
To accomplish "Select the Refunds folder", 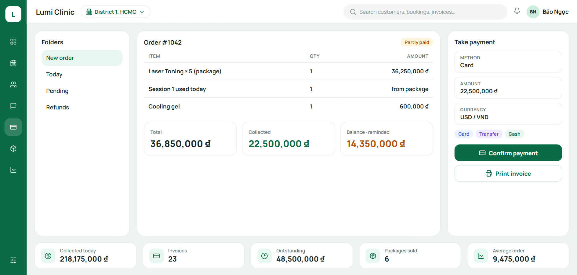I will (82, 107).
